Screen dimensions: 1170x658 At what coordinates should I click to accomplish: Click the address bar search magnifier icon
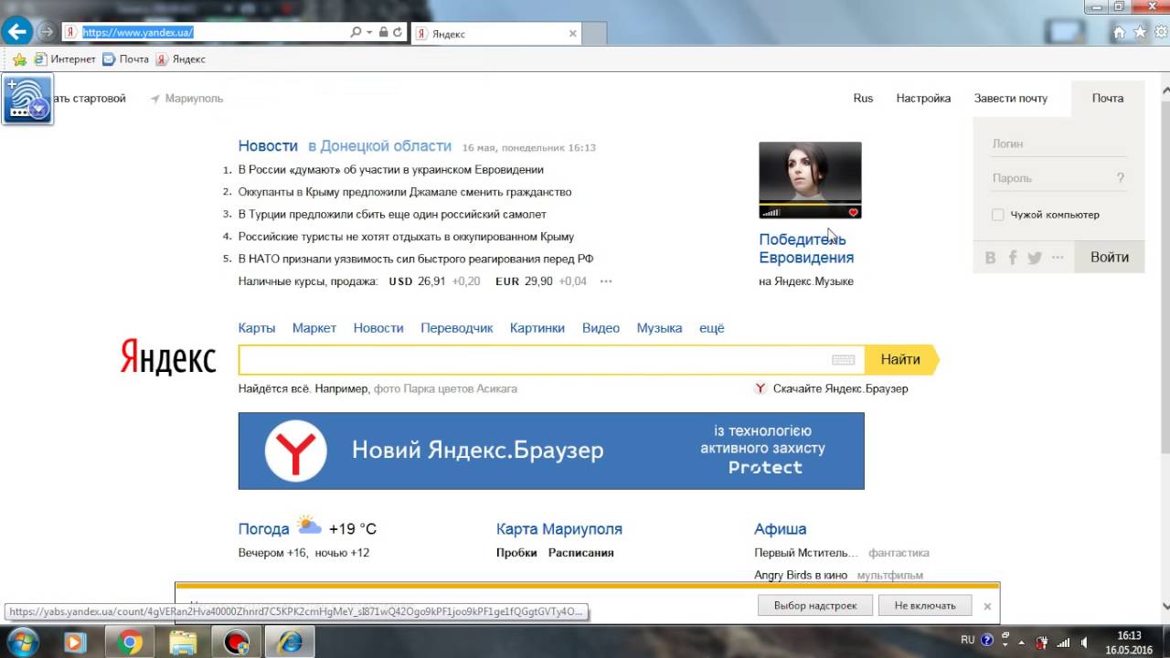(356, 32)
